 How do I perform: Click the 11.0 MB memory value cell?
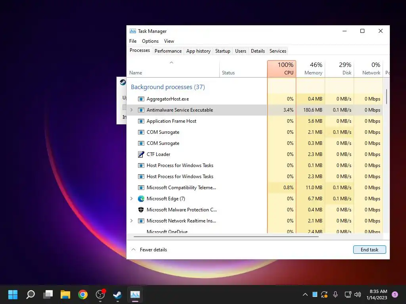tap(310, 188)
